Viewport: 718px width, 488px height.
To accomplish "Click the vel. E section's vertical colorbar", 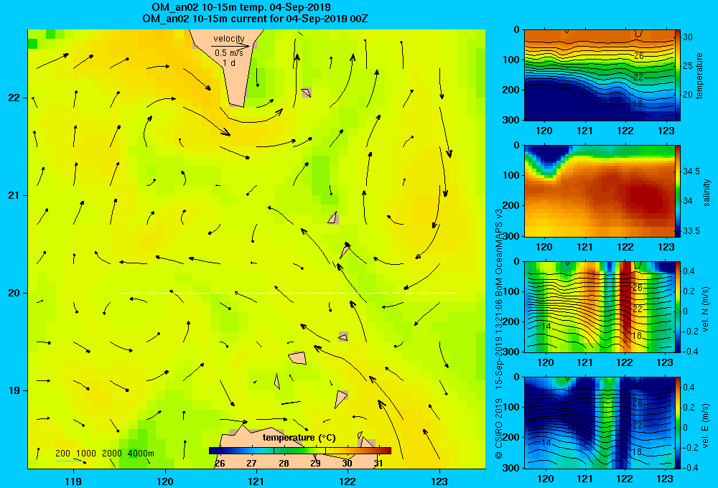I will [x=678, y=423].
